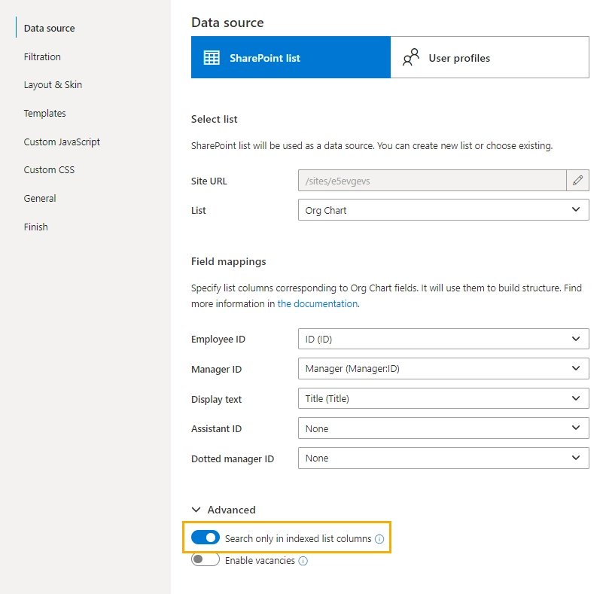Choose SharePoint list as data source
609x594 pixels.
[291, 57]
